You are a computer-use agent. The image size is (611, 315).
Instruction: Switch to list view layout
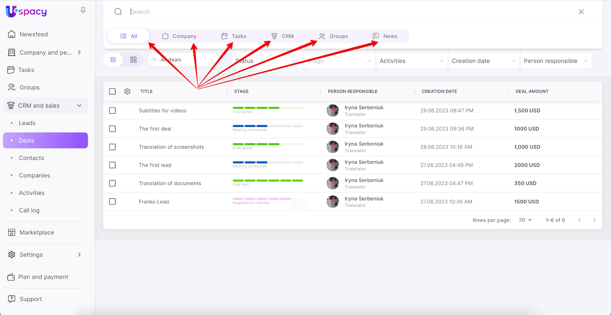(x=113, y=60)
